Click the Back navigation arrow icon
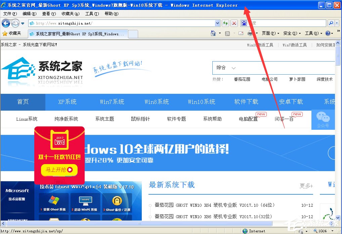The image size is (342, 234). (6, 23)
